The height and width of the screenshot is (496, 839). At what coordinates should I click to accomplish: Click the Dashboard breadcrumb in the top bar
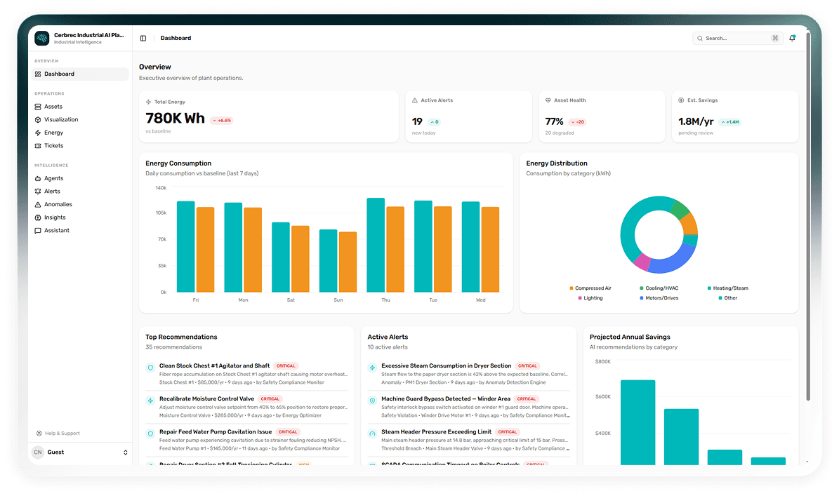(176, 38)
